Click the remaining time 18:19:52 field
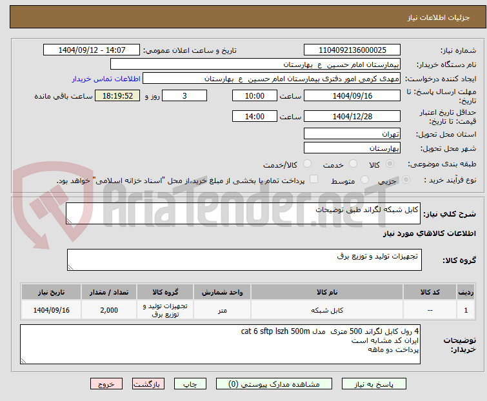 117,95
